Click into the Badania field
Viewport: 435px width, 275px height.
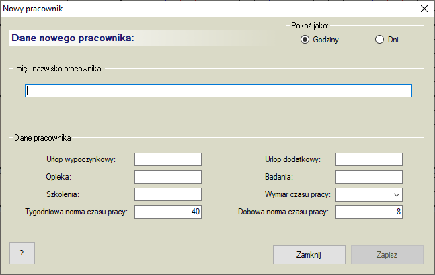368,177
